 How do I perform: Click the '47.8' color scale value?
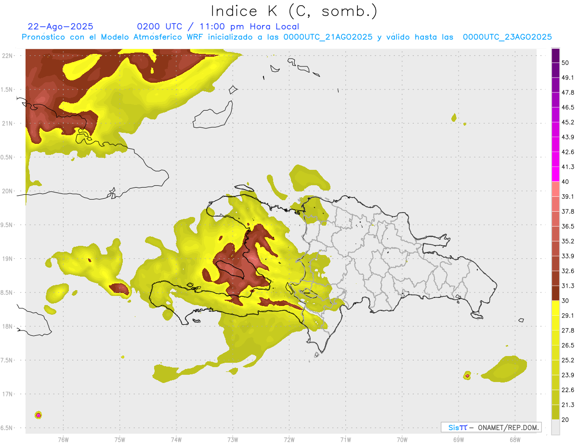(x=568, y=92)
